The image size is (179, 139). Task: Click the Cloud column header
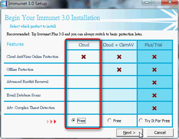pos(84,45)
